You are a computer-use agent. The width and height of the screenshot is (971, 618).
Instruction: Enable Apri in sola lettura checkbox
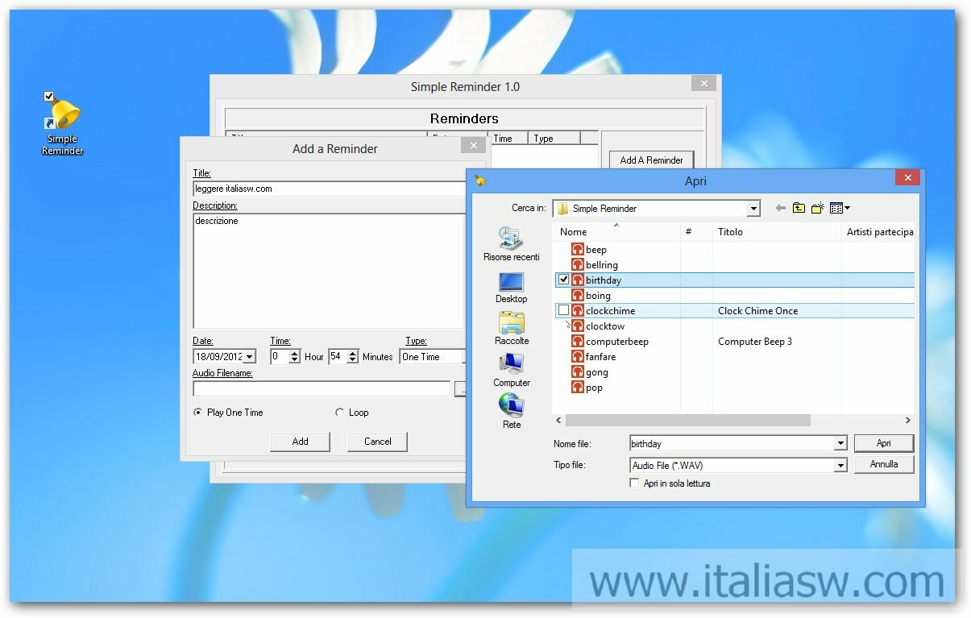(x=635, y=483)
